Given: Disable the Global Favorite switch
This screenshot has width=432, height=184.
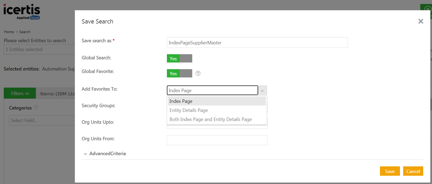Looking at the screenshot, I should point(179,73).
